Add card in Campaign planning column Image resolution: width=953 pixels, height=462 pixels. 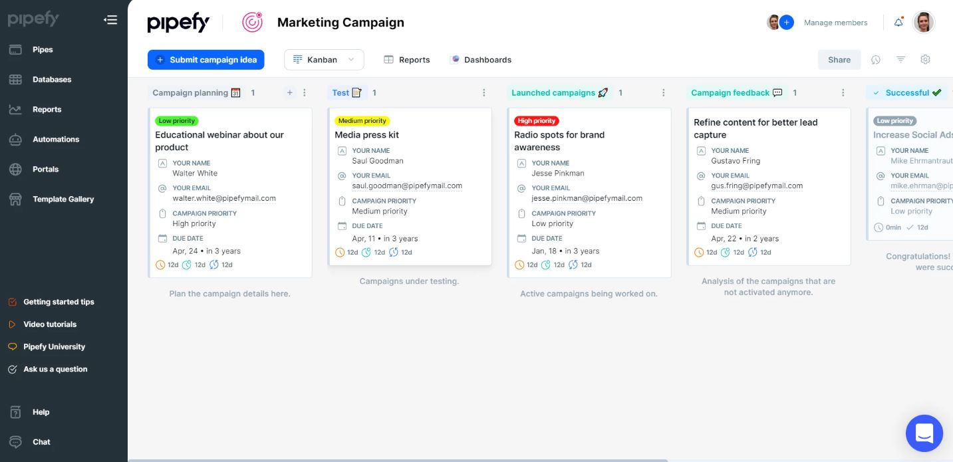[289, 93]
